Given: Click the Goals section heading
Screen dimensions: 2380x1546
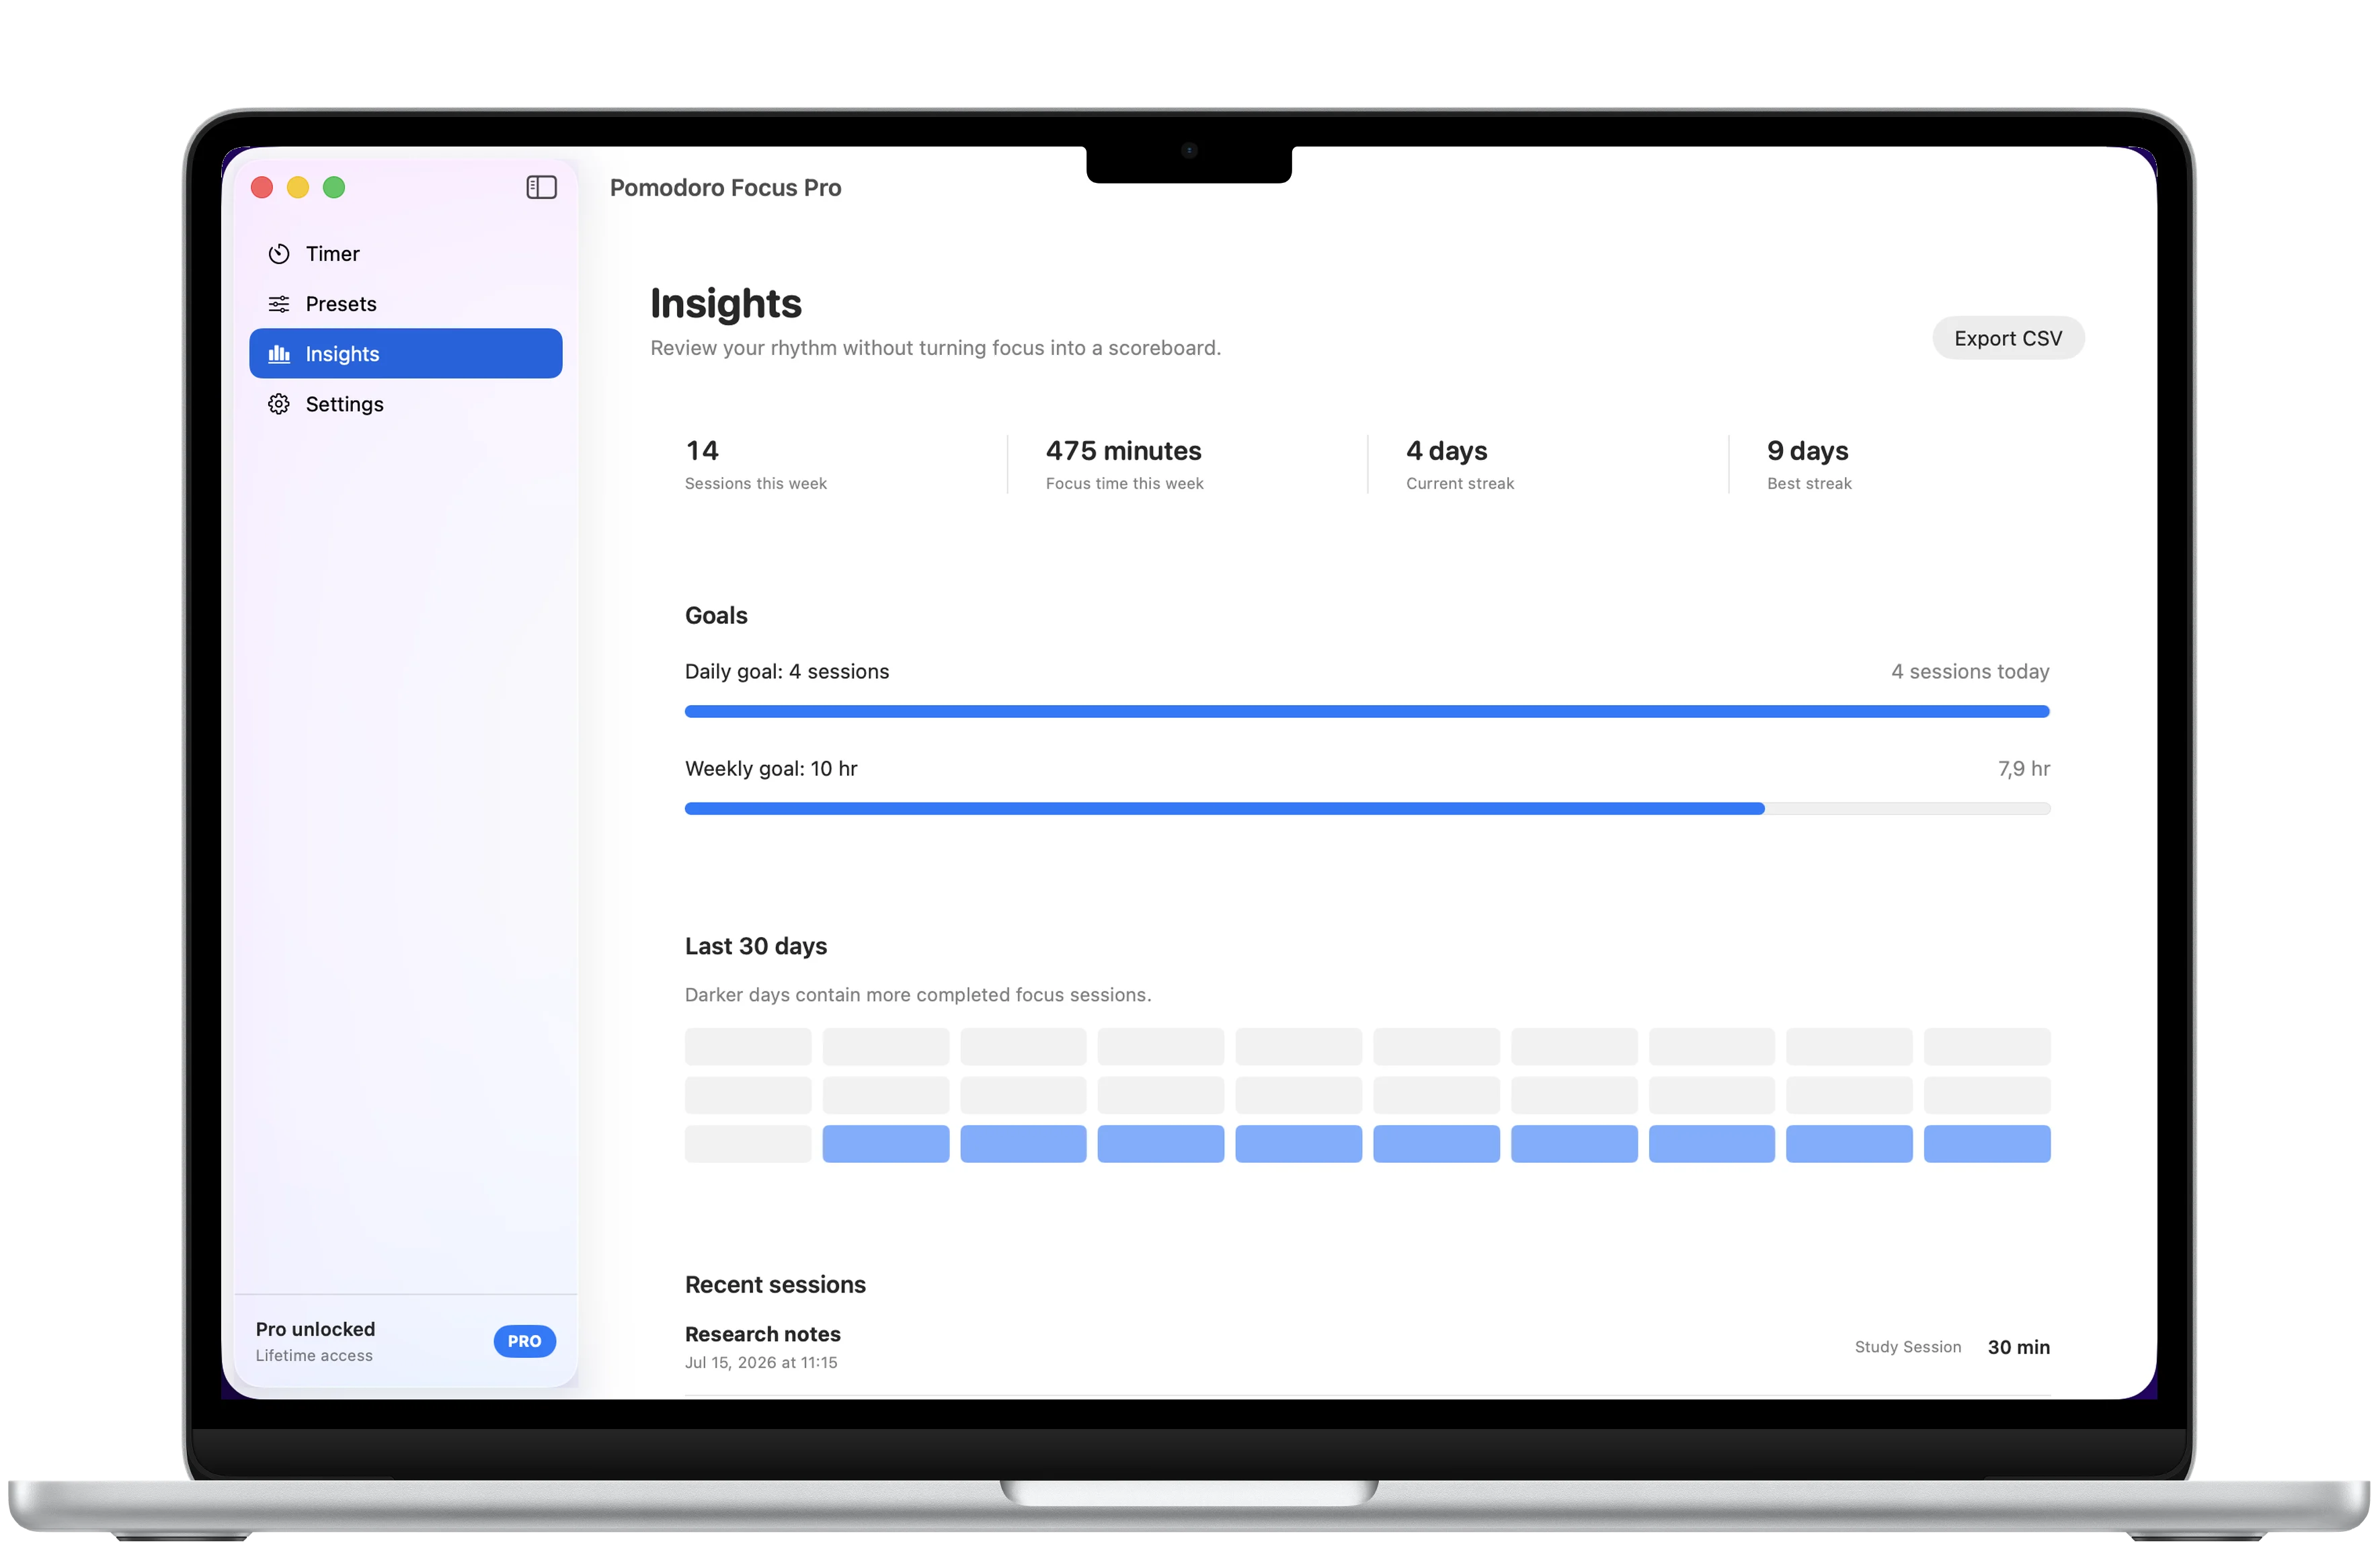Looking at the screenshot, I should pyautogui.click(x=716, y=615).
